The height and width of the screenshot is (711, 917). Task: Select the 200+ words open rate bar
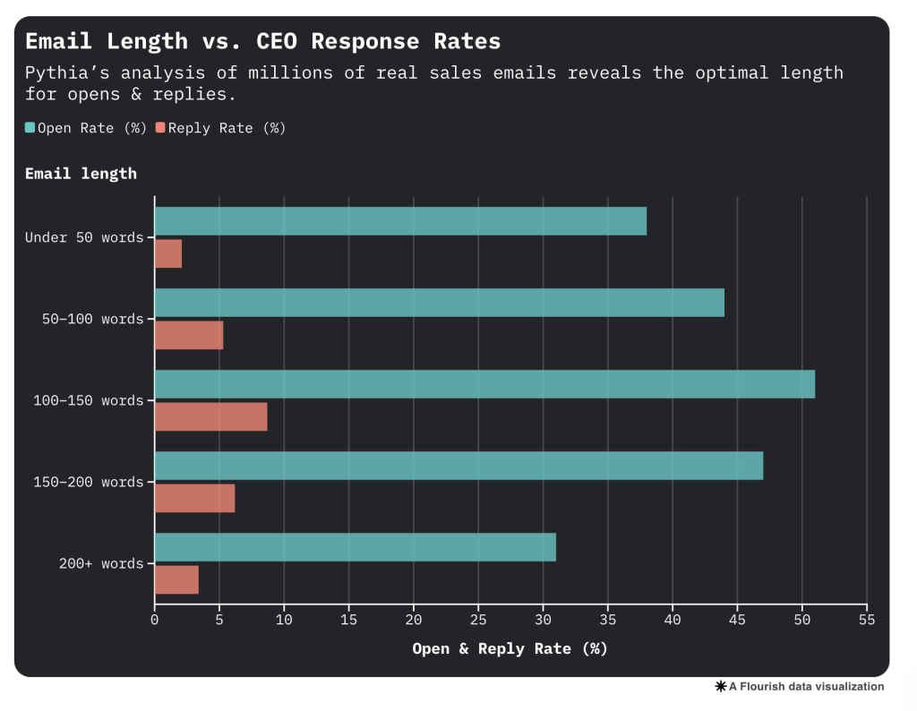pos(355,547)
